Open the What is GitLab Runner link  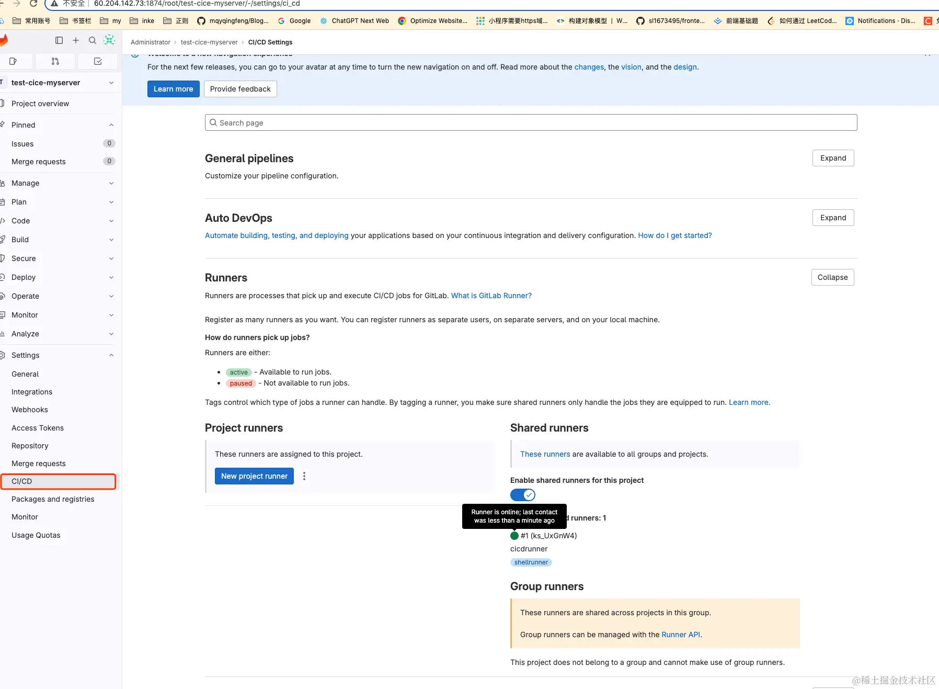(x=491, y=296)
